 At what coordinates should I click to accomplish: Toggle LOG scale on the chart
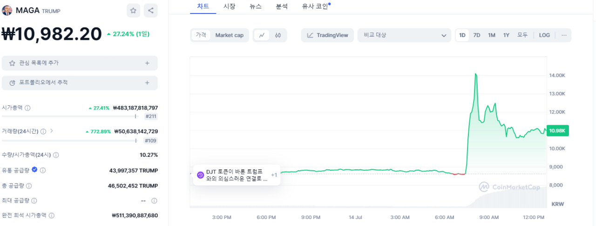[x=544, y=35]
